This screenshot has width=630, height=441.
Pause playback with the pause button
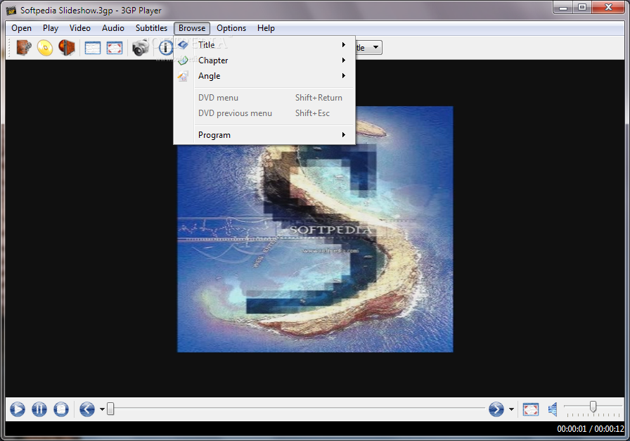coord(39,409)
